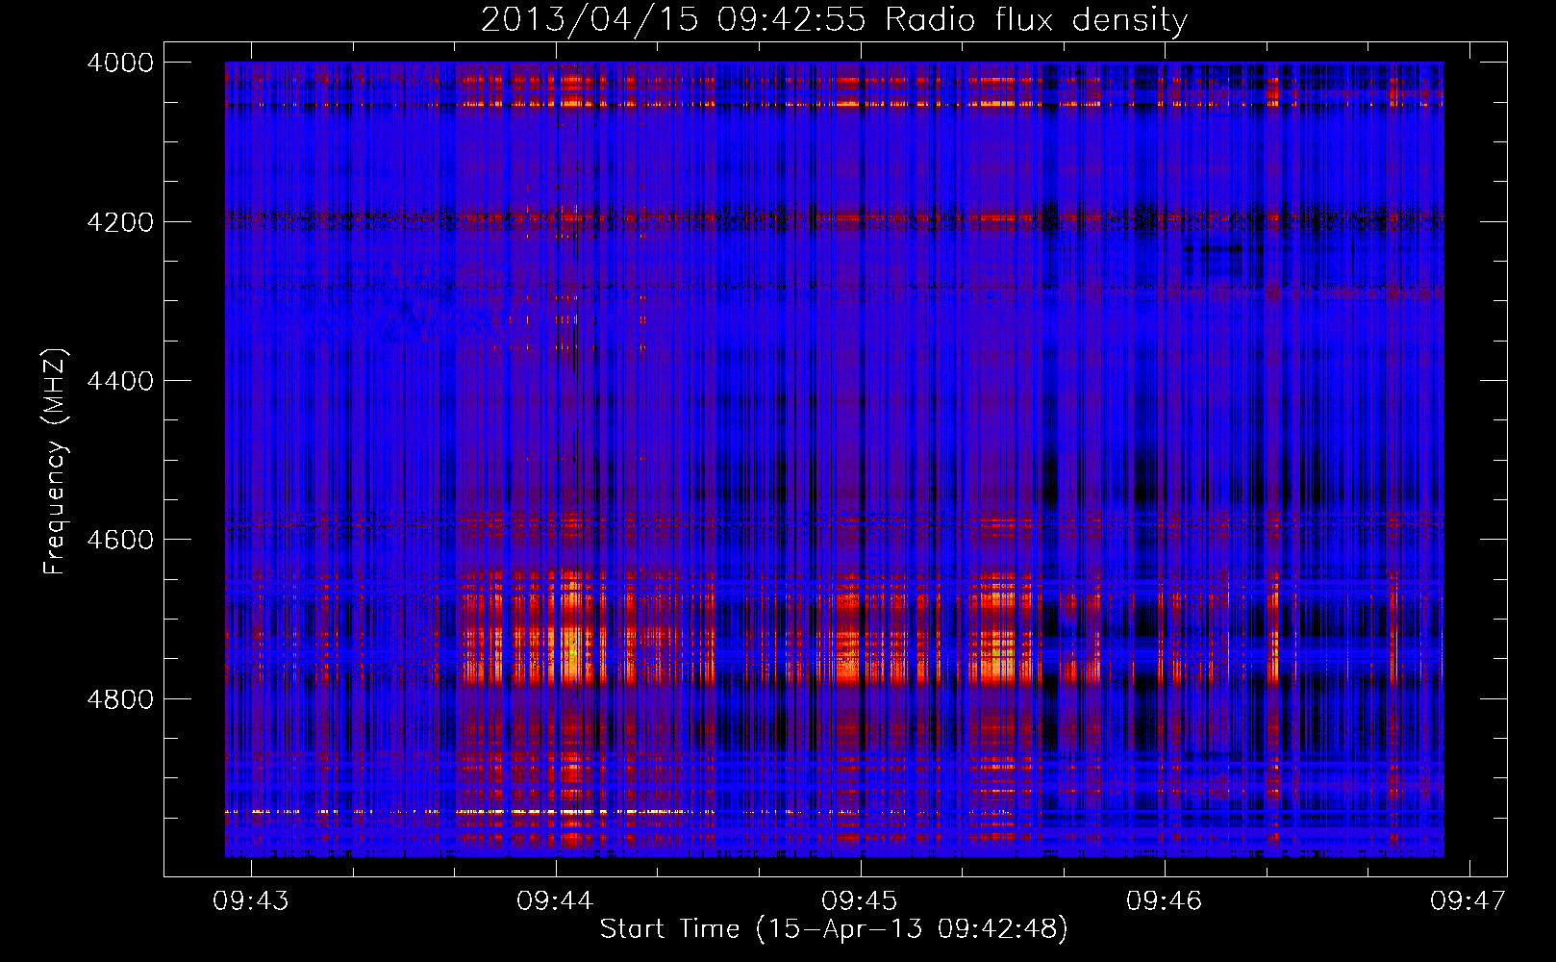Click the 09:46 time tick label
This screenshot has height=962, width=1556.
pos(1165,900)
